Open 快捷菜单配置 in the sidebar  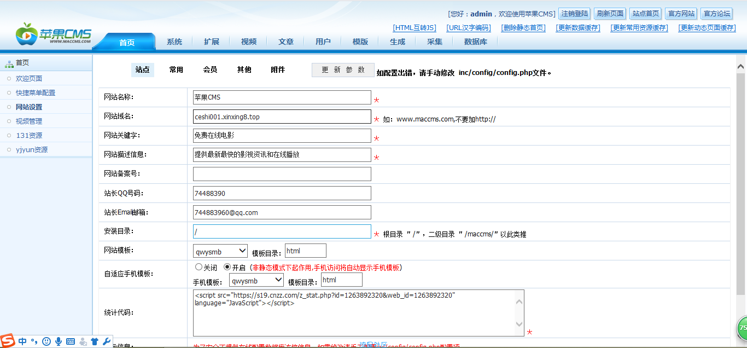36,92
